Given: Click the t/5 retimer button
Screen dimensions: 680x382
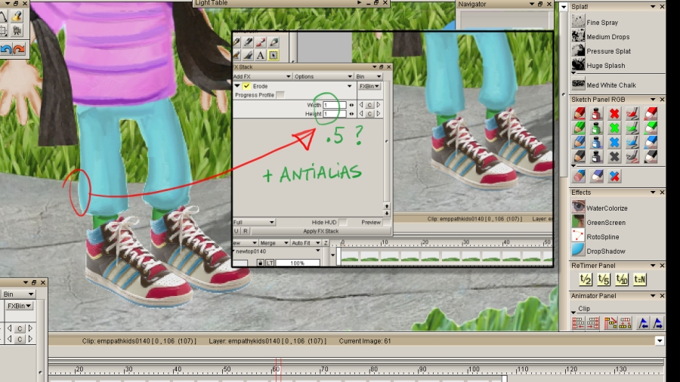Looking at the screenshot, I should click(x=604, y=279).
